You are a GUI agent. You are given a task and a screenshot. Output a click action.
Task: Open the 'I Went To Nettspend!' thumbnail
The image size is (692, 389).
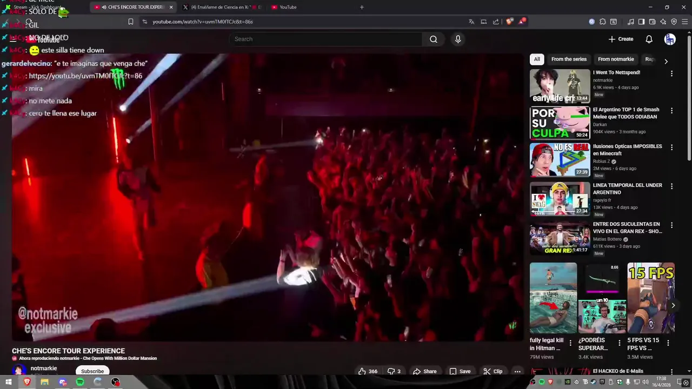coord(560,86)
